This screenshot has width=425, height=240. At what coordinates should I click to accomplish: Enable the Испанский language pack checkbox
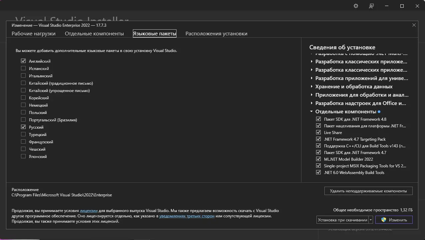23,68
